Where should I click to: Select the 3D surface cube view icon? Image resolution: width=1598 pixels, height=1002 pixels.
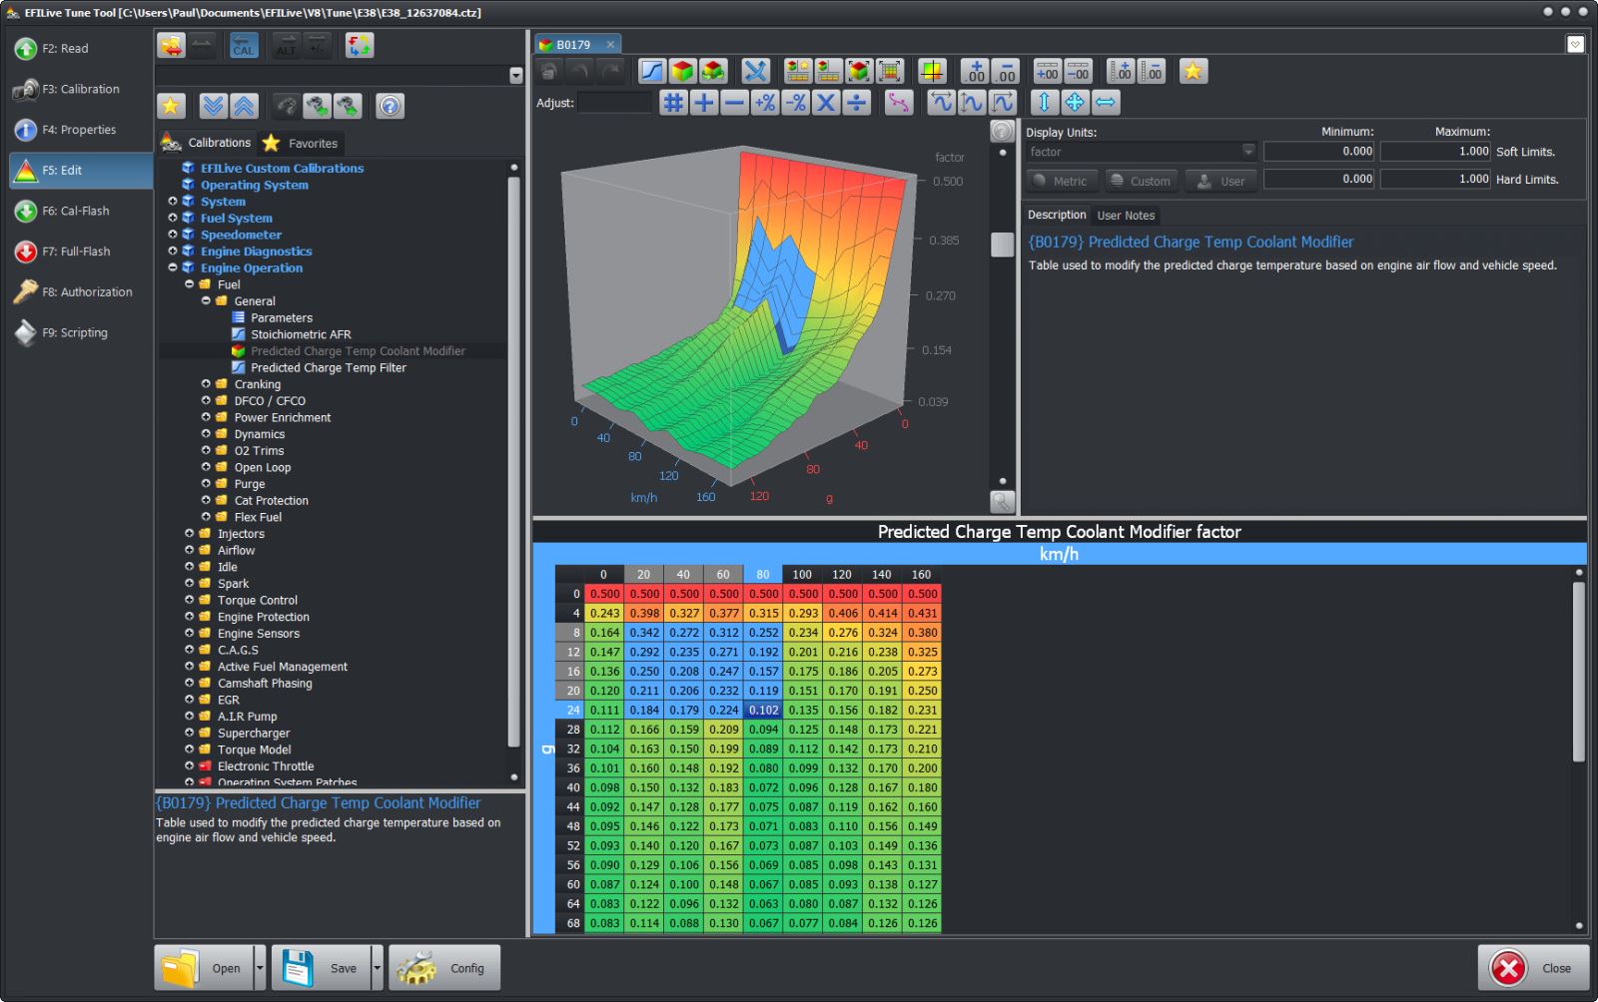[x=682, y=71]
